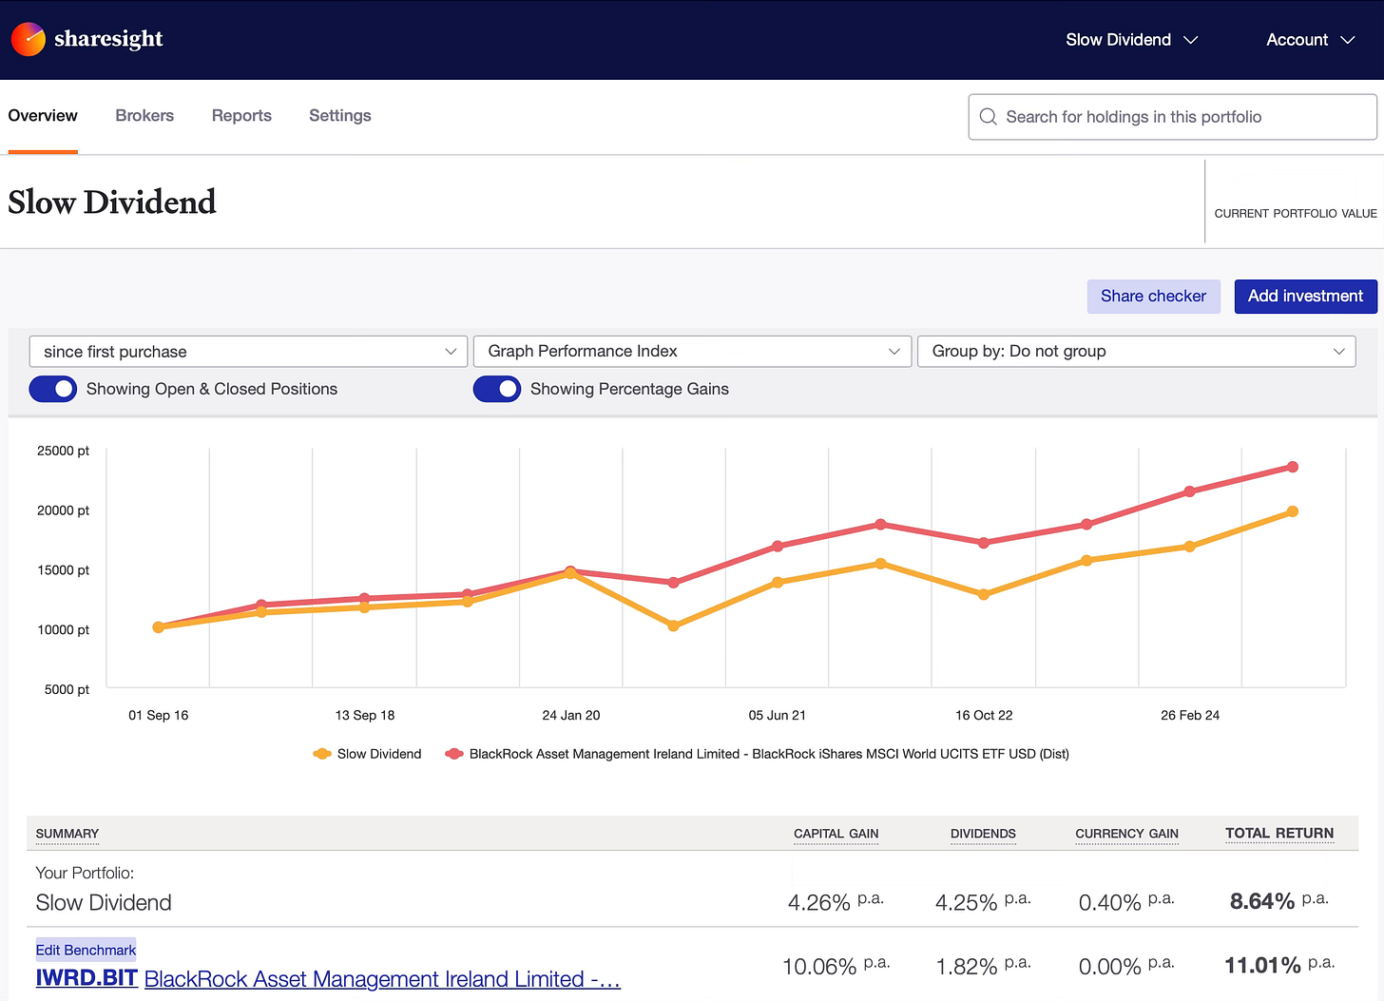The image size is (1384, 1001).
Task: Click the CURRENCY GAIN column header
Action: click(1126, 834)
